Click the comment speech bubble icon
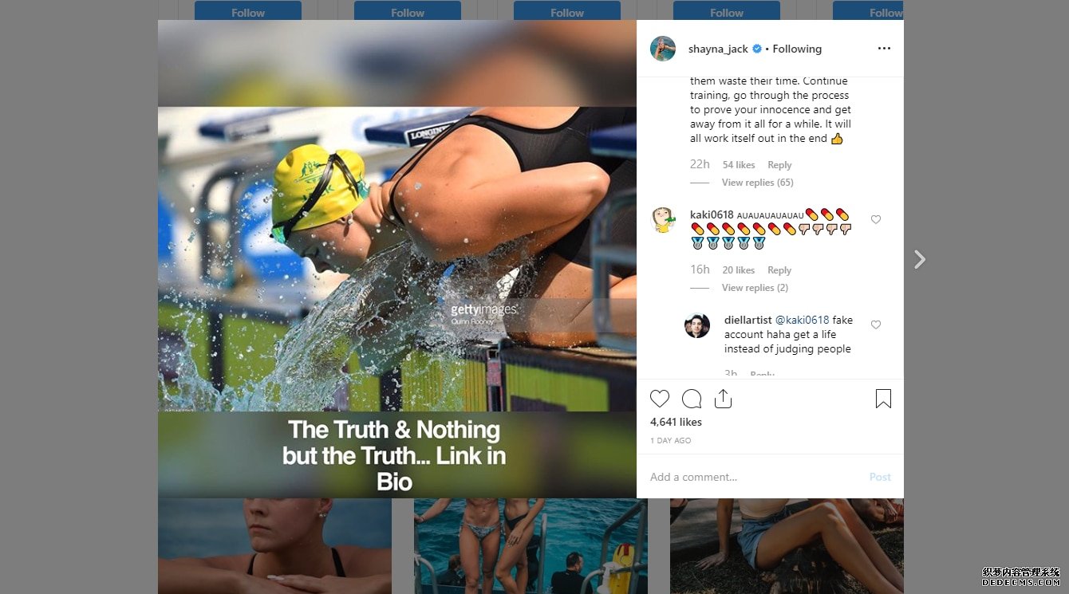The image size is (1069, 594). coord(692,399)
